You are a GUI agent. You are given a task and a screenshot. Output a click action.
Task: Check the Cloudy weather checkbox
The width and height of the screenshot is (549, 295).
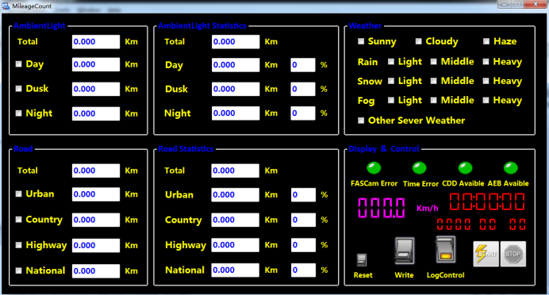tap(418, 41)
